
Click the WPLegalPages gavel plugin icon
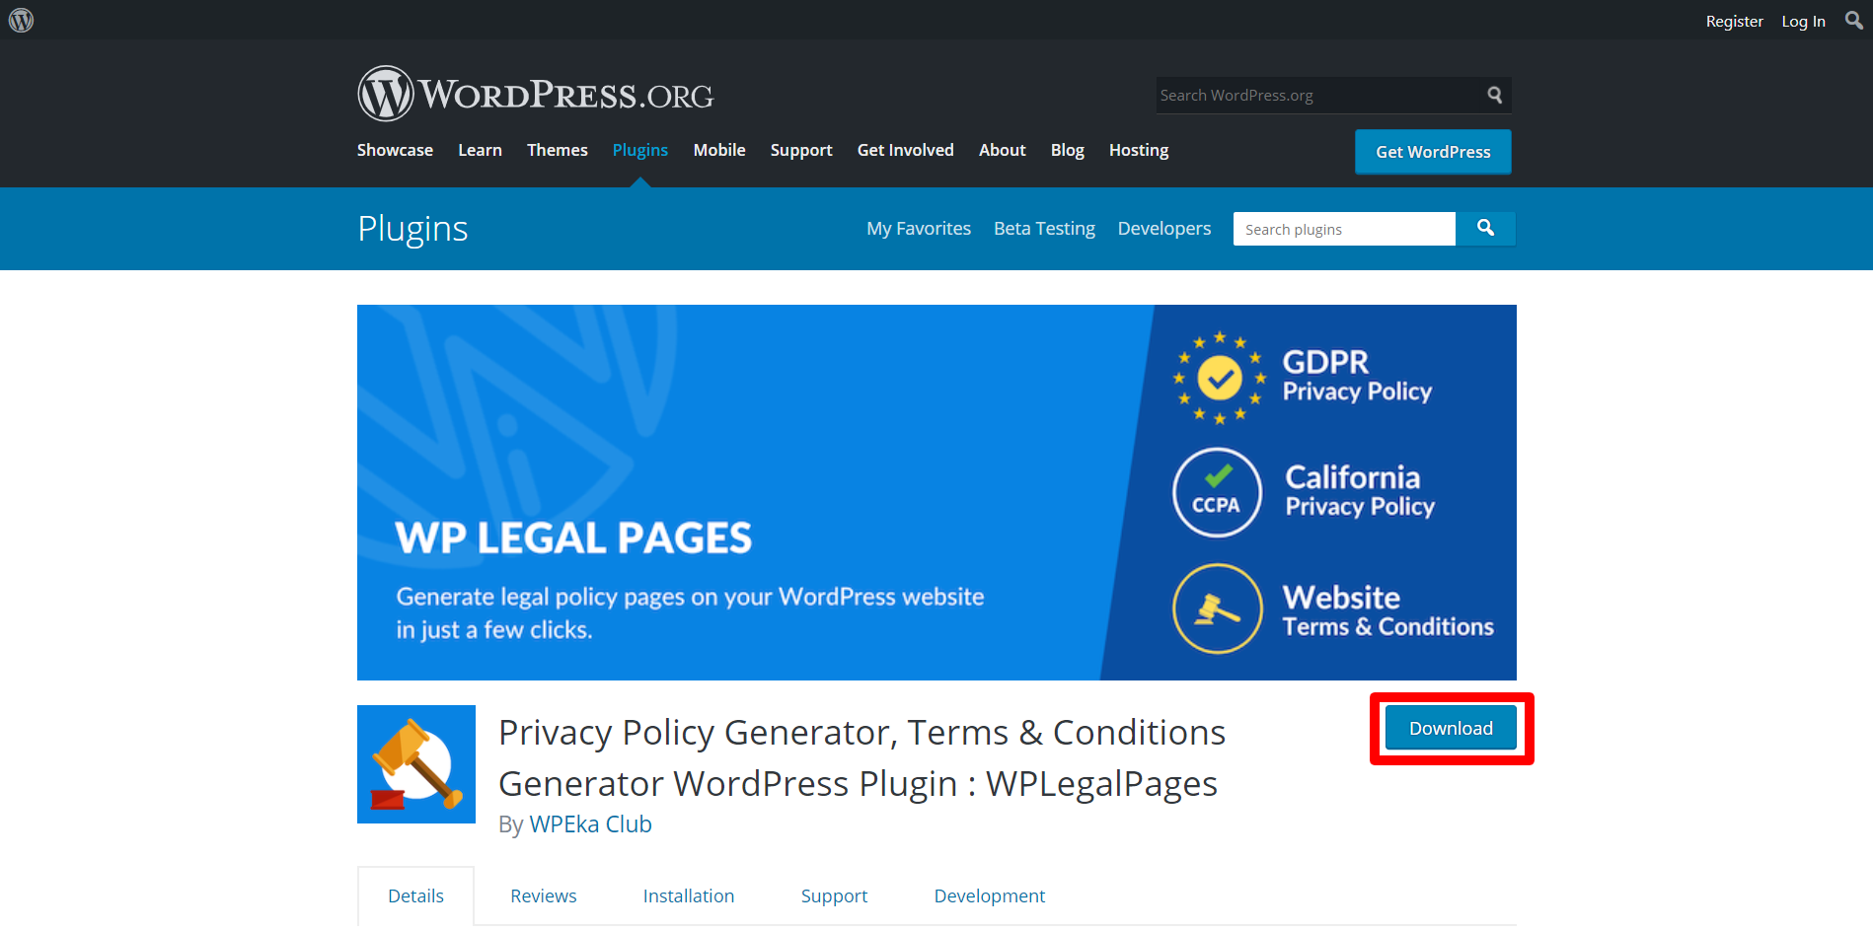416,764
